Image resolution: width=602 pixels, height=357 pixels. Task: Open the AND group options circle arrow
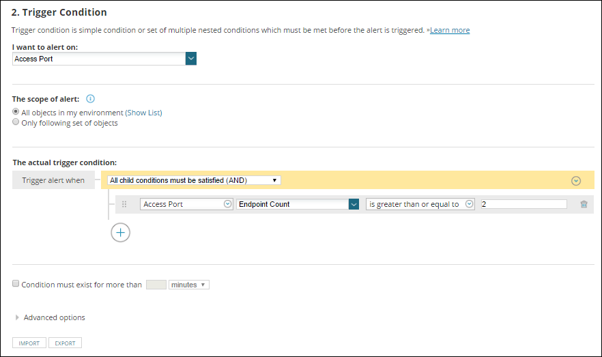(576, 181)
